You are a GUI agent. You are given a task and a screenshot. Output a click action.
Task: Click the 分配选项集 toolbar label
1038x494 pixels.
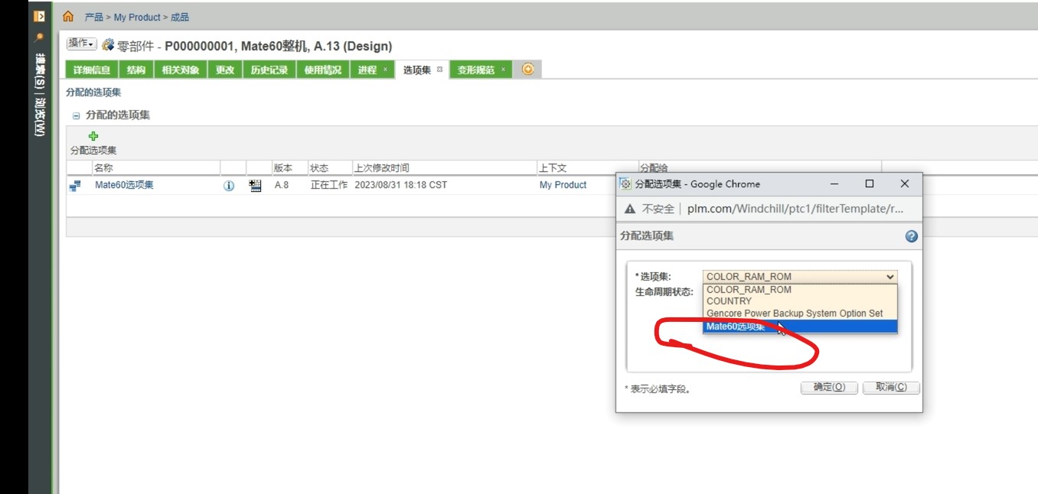click(x=93, y=151)
